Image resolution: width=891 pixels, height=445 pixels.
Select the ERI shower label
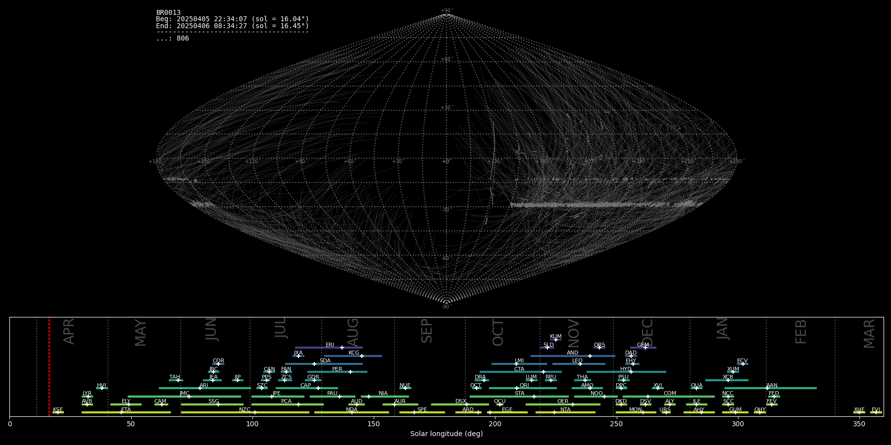[x=330, y=345]
